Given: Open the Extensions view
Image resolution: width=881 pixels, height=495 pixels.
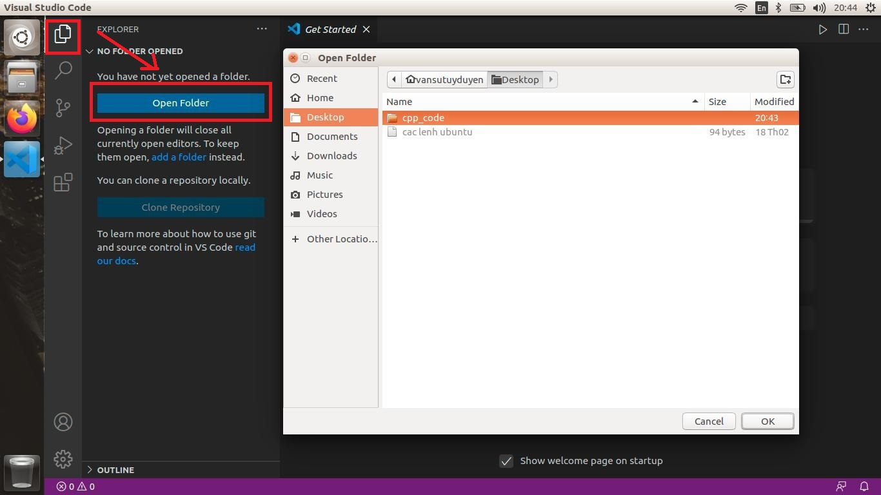Looking at the screenshot, I should (x=63, y=182).
